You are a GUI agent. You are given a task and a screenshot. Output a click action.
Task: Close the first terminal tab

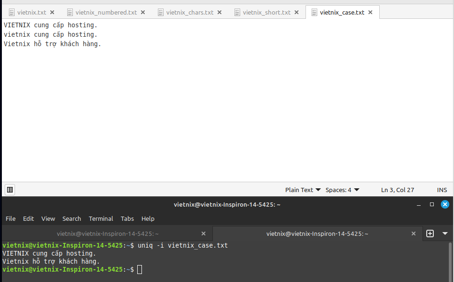point(204,234)
